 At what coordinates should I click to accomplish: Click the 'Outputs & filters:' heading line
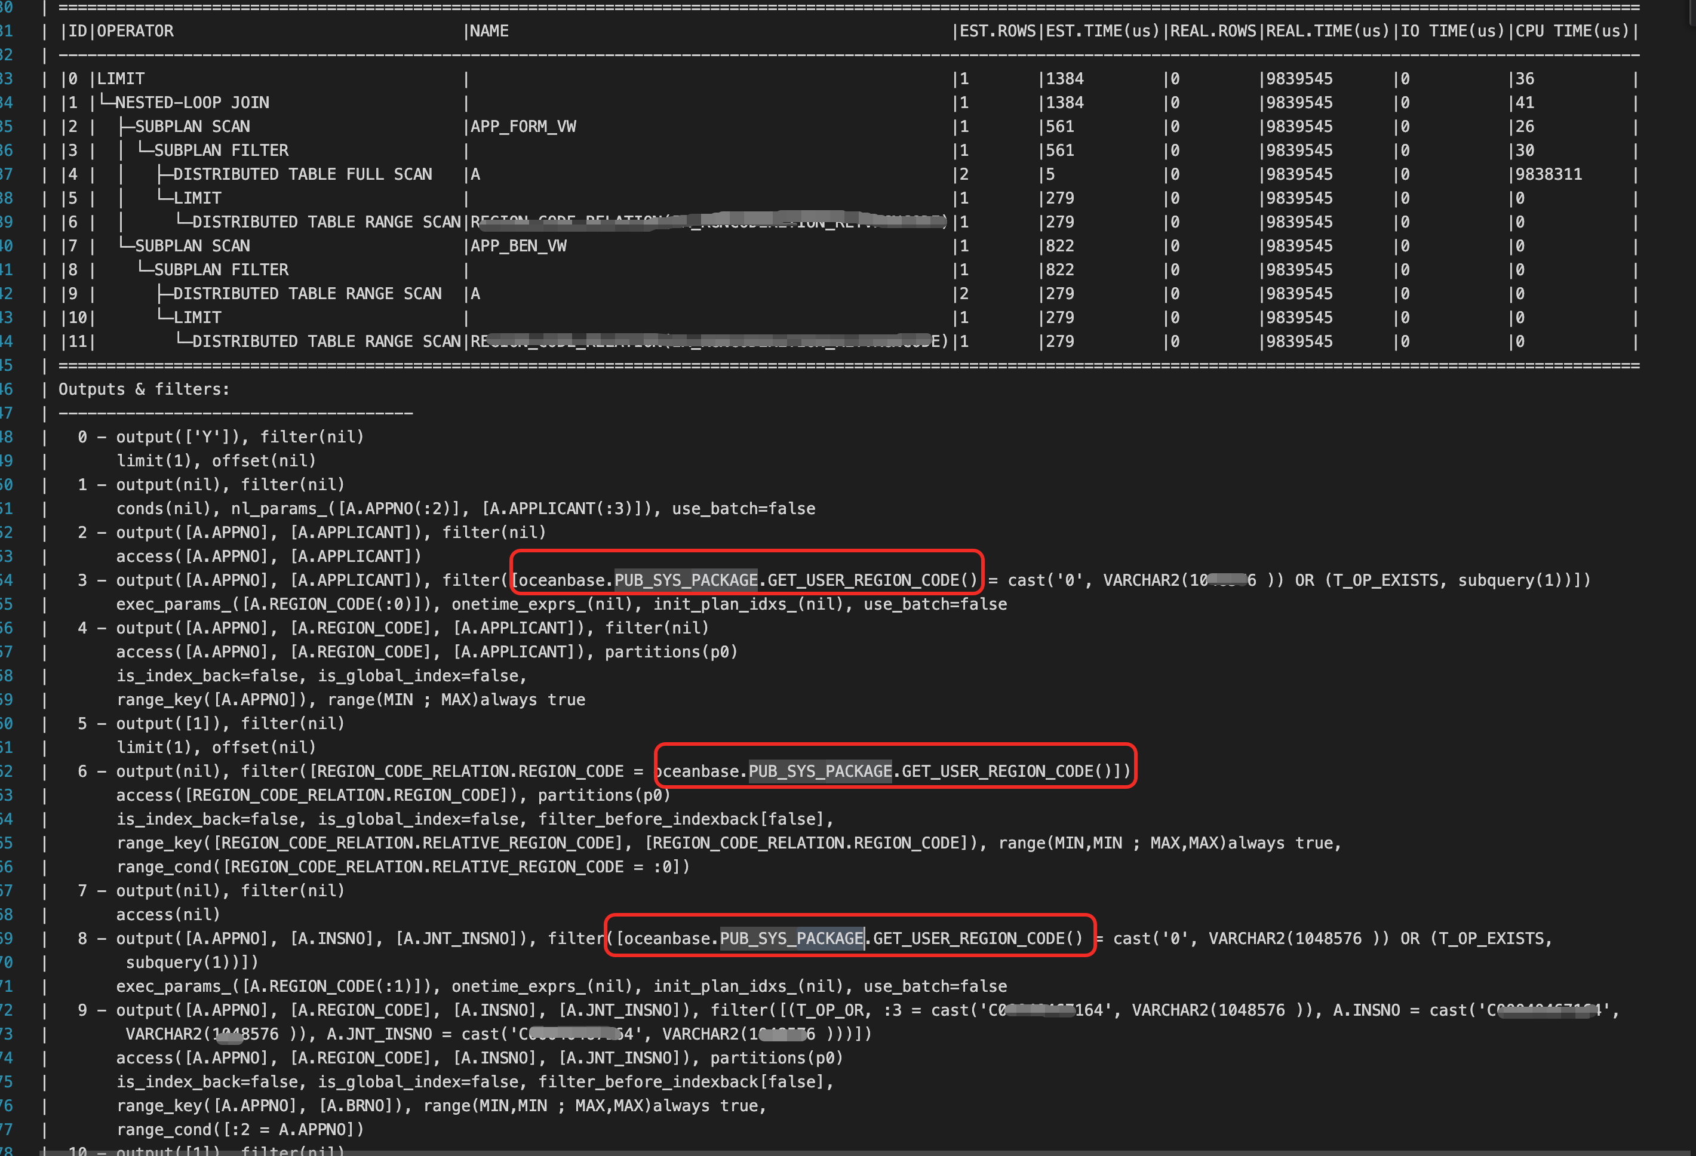144,390
